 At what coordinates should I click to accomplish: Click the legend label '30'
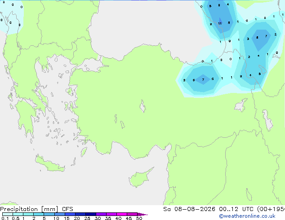tap(98, 218)
